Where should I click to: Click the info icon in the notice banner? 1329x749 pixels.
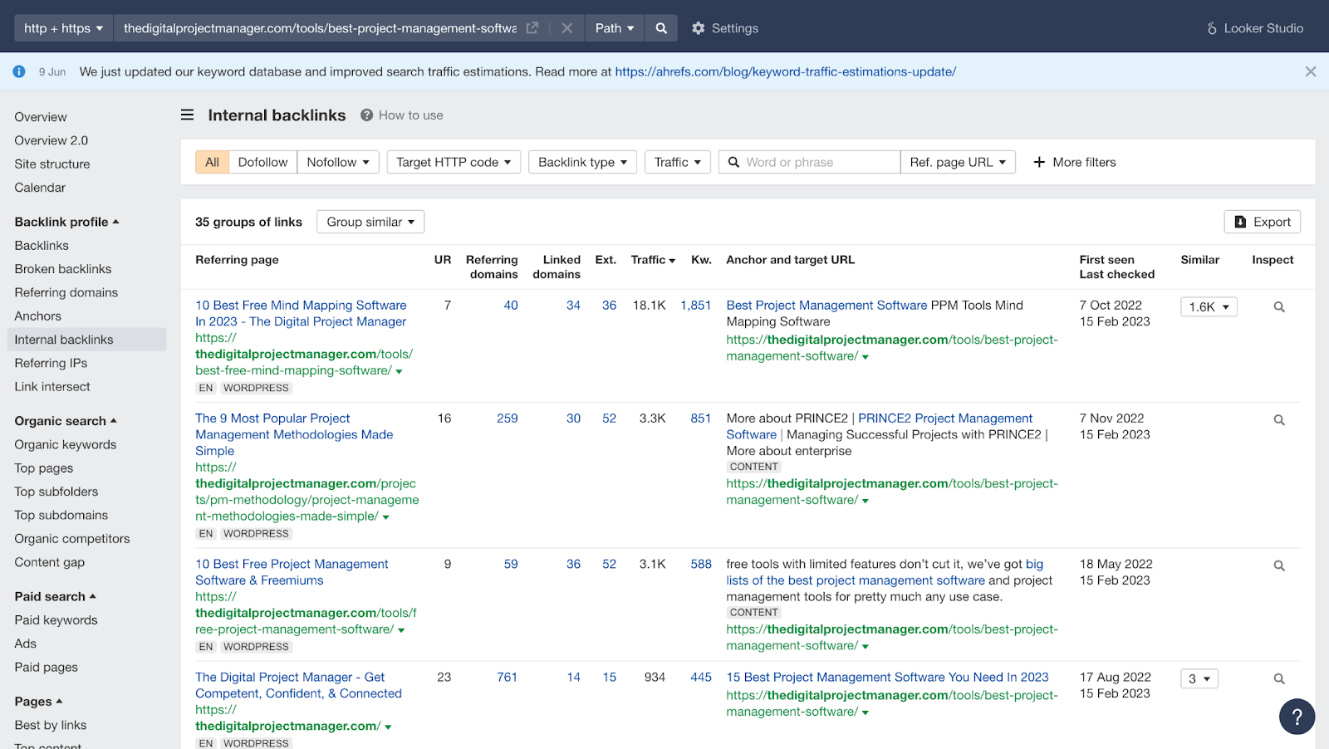point(19,71)
